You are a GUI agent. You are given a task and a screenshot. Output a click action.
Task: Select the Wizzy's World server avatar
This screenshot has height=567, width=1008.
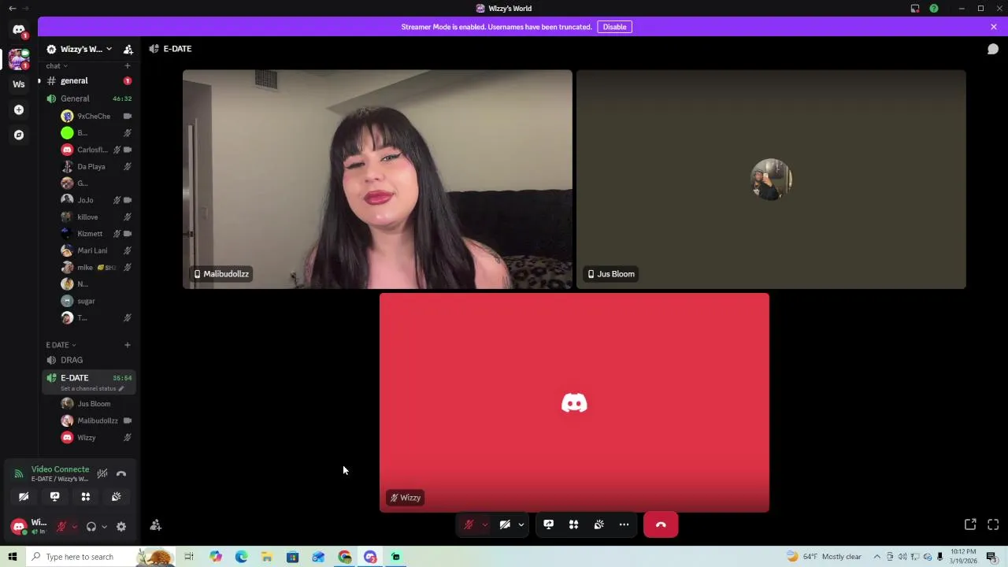point(19,58)
